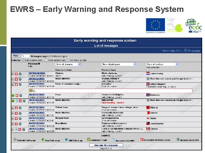Open the 'Show all diseases' dropdown
This screenshot has height=153, width=205.
(x=68, y=64)
